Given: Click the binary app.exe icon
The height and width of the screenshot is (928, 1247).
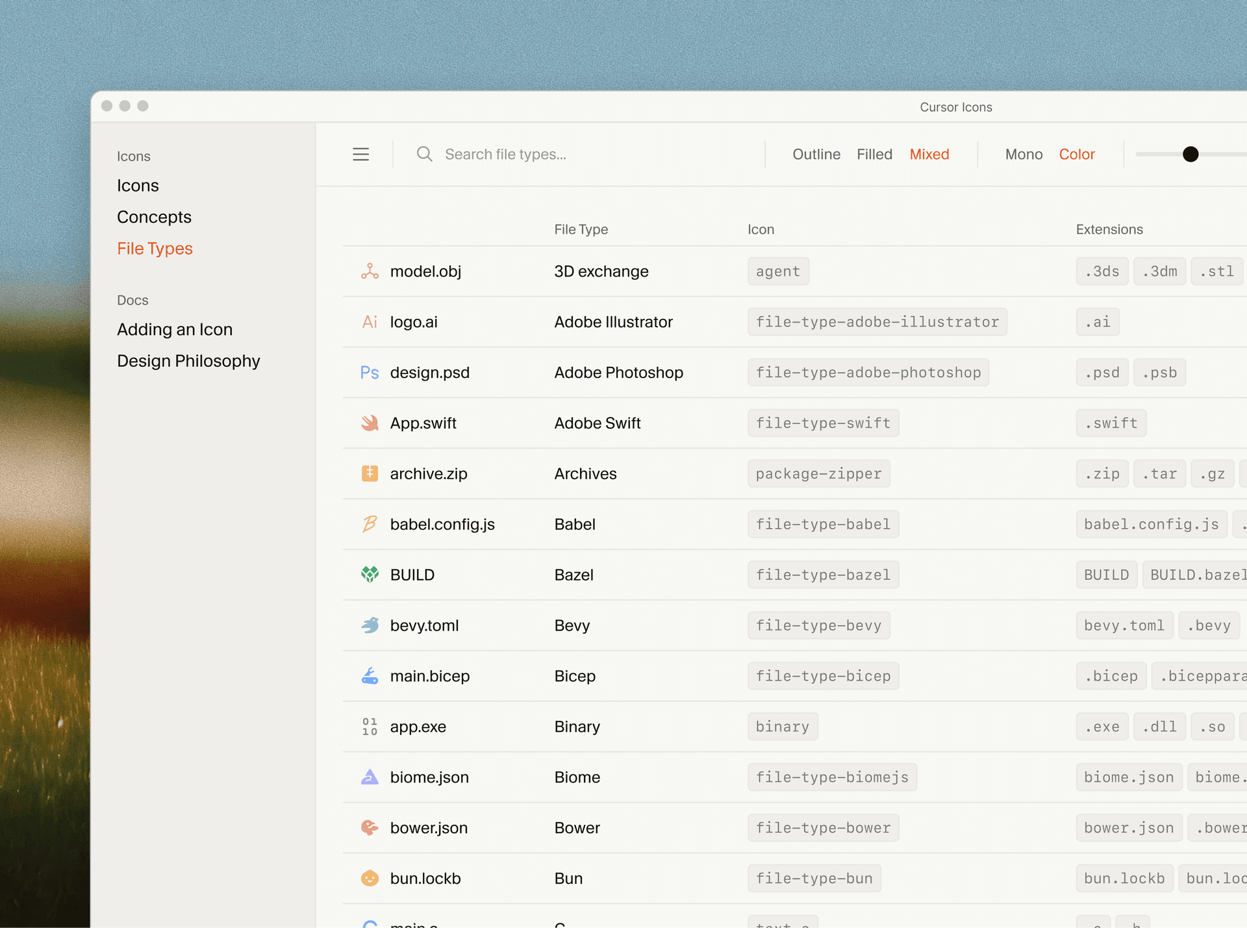Looking at the screenshot, I should click(370, 727).
